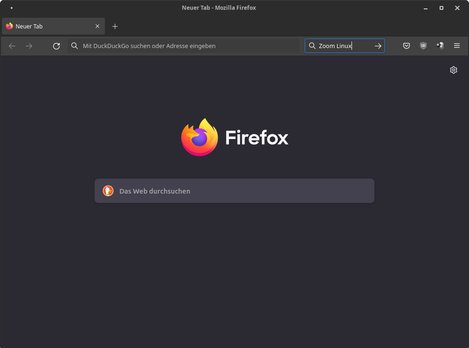The width and height of the screenshot is (469, 348).
Task: Click the DuckDuckGo logo in search field
Action: [108, 191]
